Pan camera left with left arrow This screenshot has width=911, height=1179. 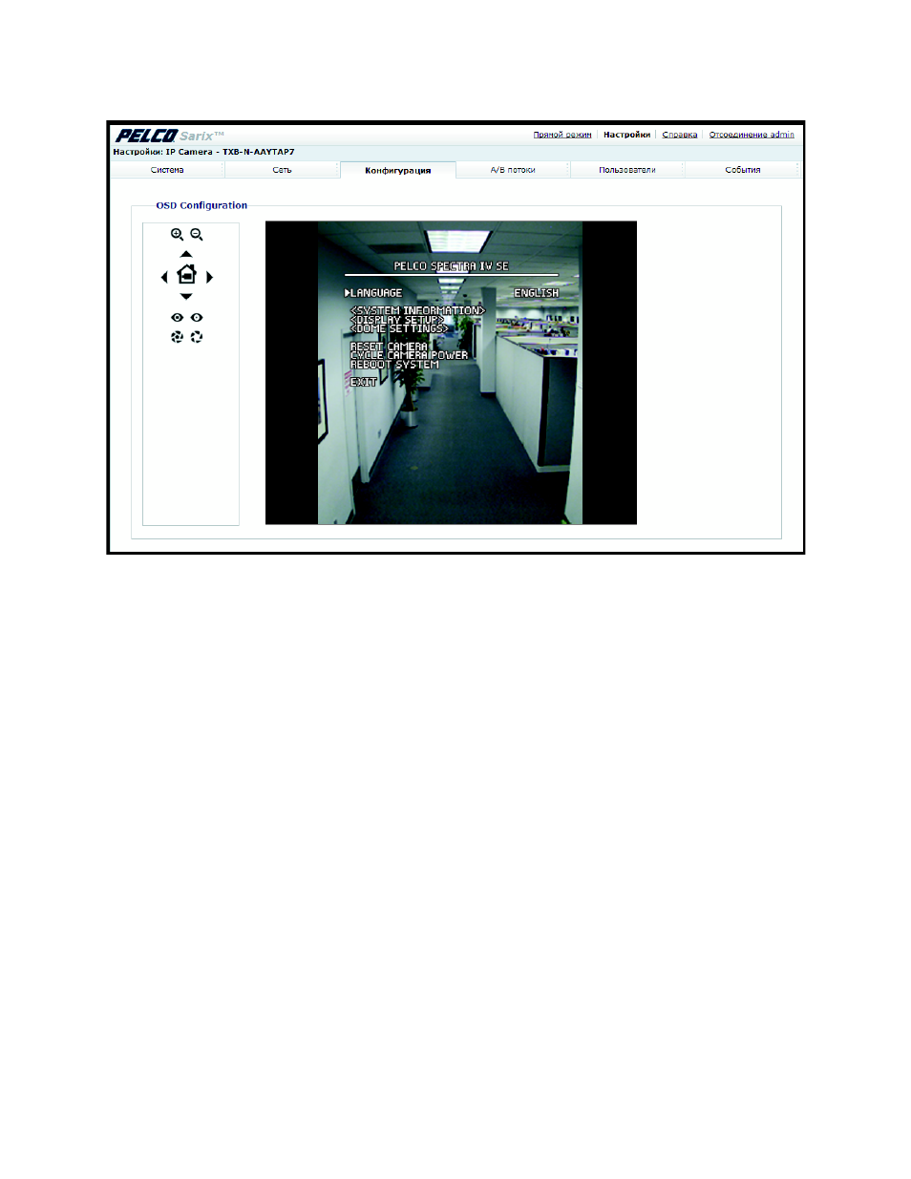click(x=164, y=277)
